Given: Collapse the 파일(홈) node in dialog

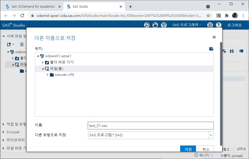Looking at the screenshot, I should (43, 69).
